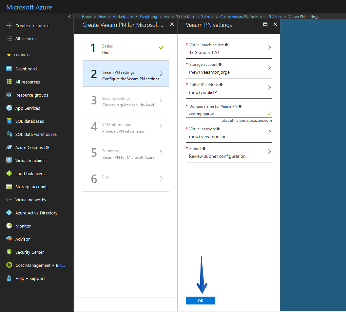Show info tooltip for Virtual machine size
Image resolution: width=346 pixels, height=312 pixels.
(226, 45)
